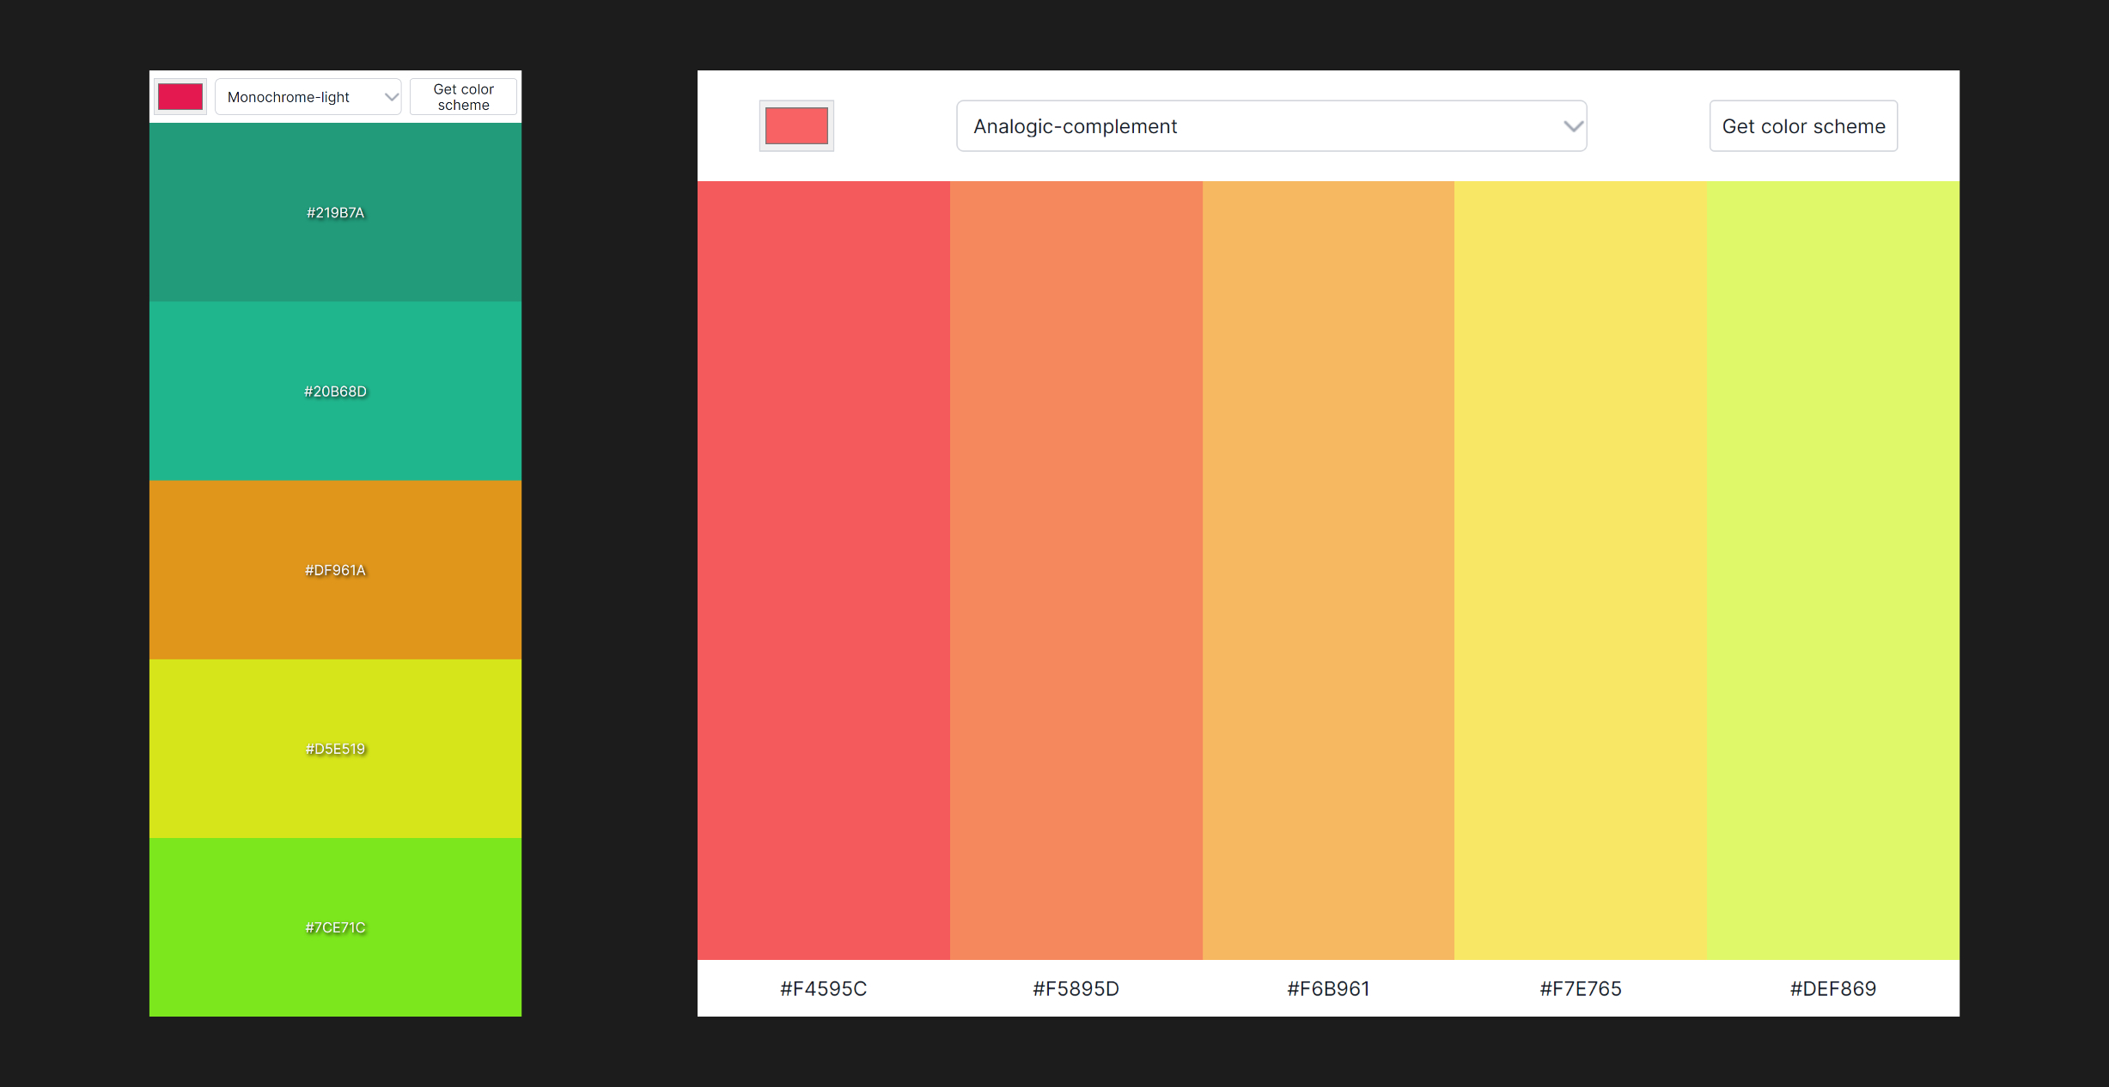Copy the #F6B961 hex label
The width and height of the screenshot is (2109, 1087).
coord(1328,988)
